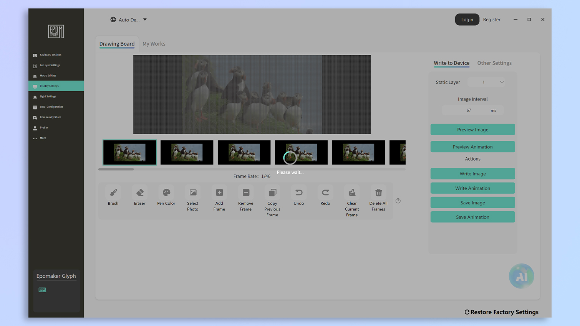
Task: Click the Redo icon
Action: [325, 193]
